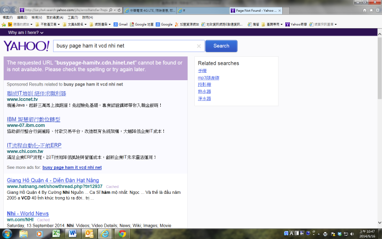382x239 pixels.
Task: Open Windows Media Player in taskbar
Action: [x=39, y=234]
